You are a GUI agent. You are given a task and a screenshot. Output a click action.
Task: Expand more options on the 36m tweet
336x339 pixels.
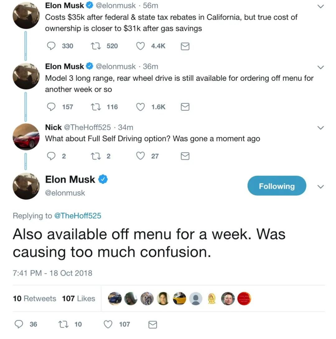point(320,67)
